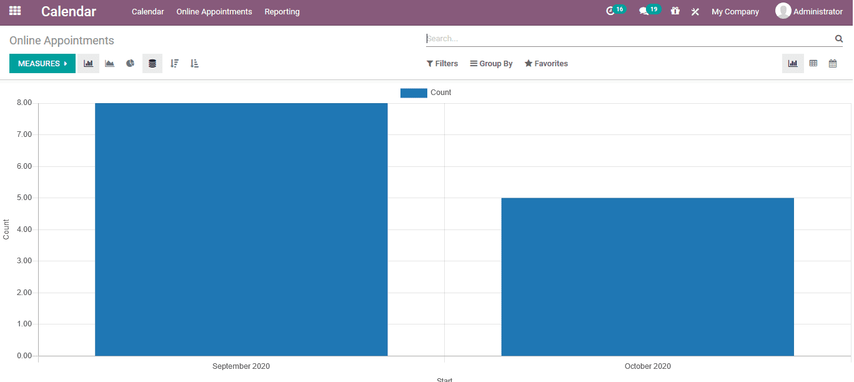Open the Online Appointments menu
This screenshot has width=854, height=382.
tap(214, 12)
